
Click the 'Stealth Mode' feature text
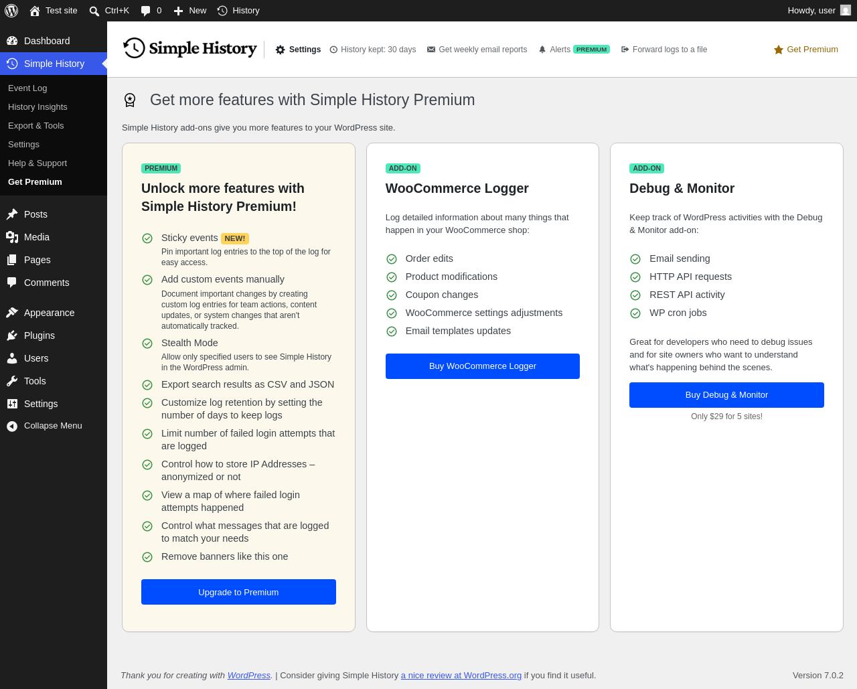pyautogui.click(x=189, y=343)
